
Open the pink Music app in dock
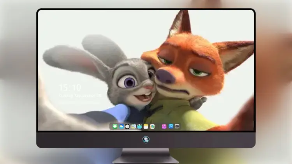(164, 126)
